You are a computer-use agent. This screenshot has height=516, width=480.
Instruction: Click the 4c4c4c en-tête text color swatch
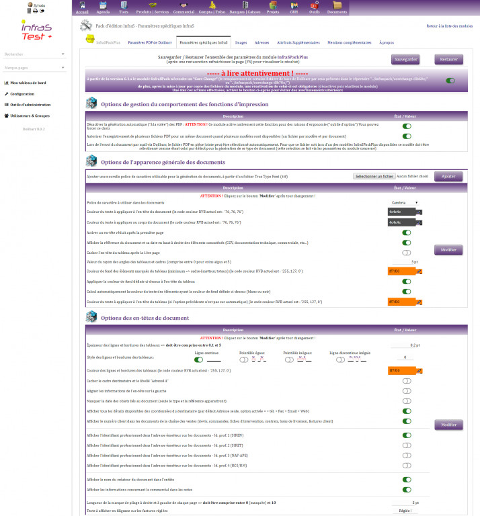pos(401,212)
